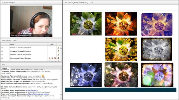Viewport: 179px width, 100px height.
Task: Click user icon in Узерова Сабина row
Action: click(58, 55)
